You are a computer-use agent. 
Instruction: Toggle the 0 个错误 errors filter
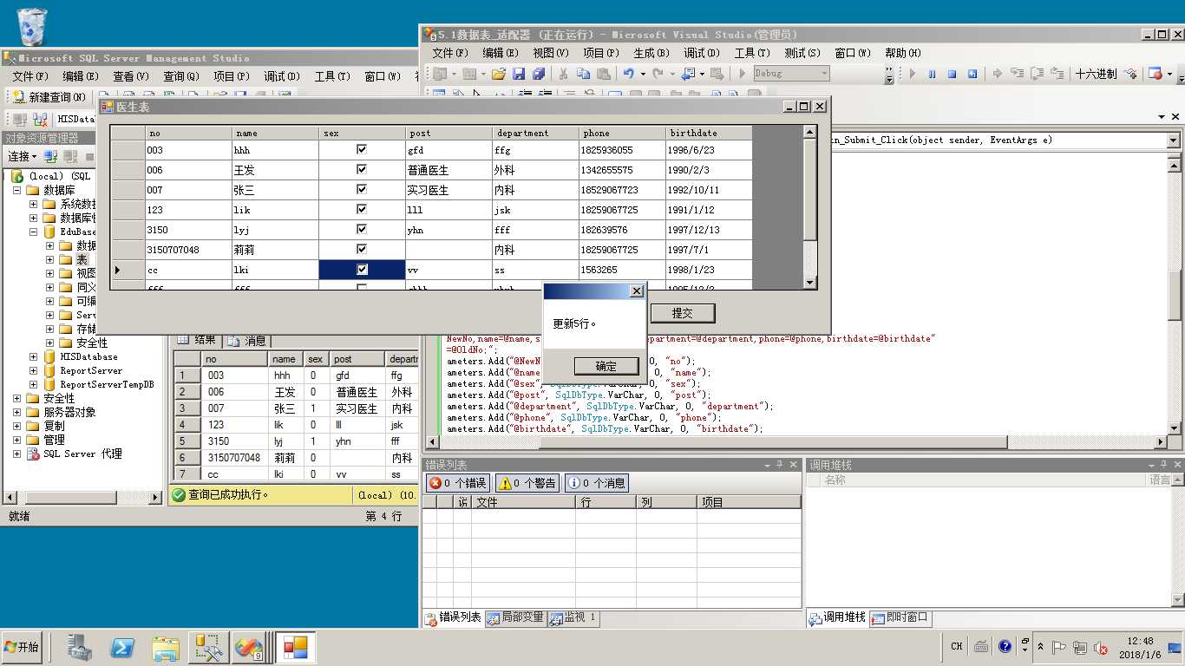(458, 483)
